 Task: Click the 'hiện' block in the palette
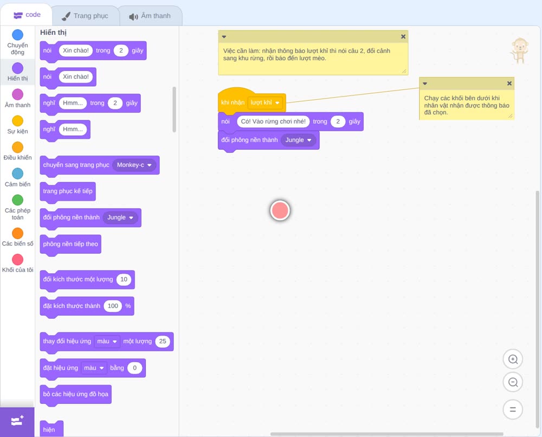coord(51,429)
